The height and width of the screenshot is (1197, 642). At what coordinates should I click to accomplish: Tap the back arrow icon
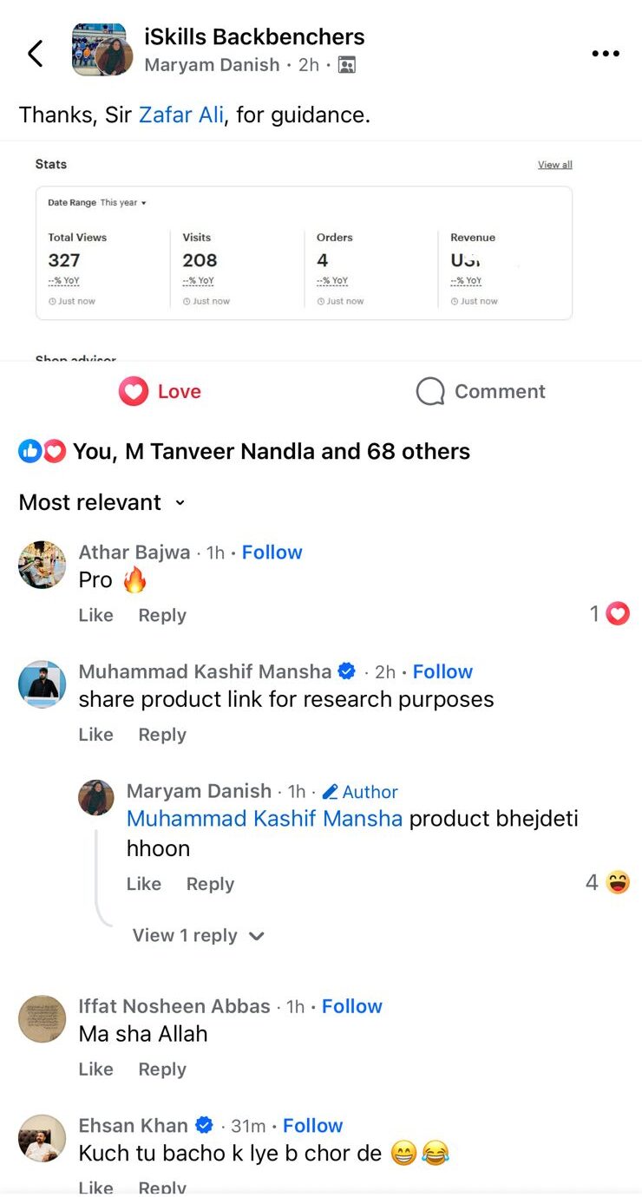[x=36, y=54]
